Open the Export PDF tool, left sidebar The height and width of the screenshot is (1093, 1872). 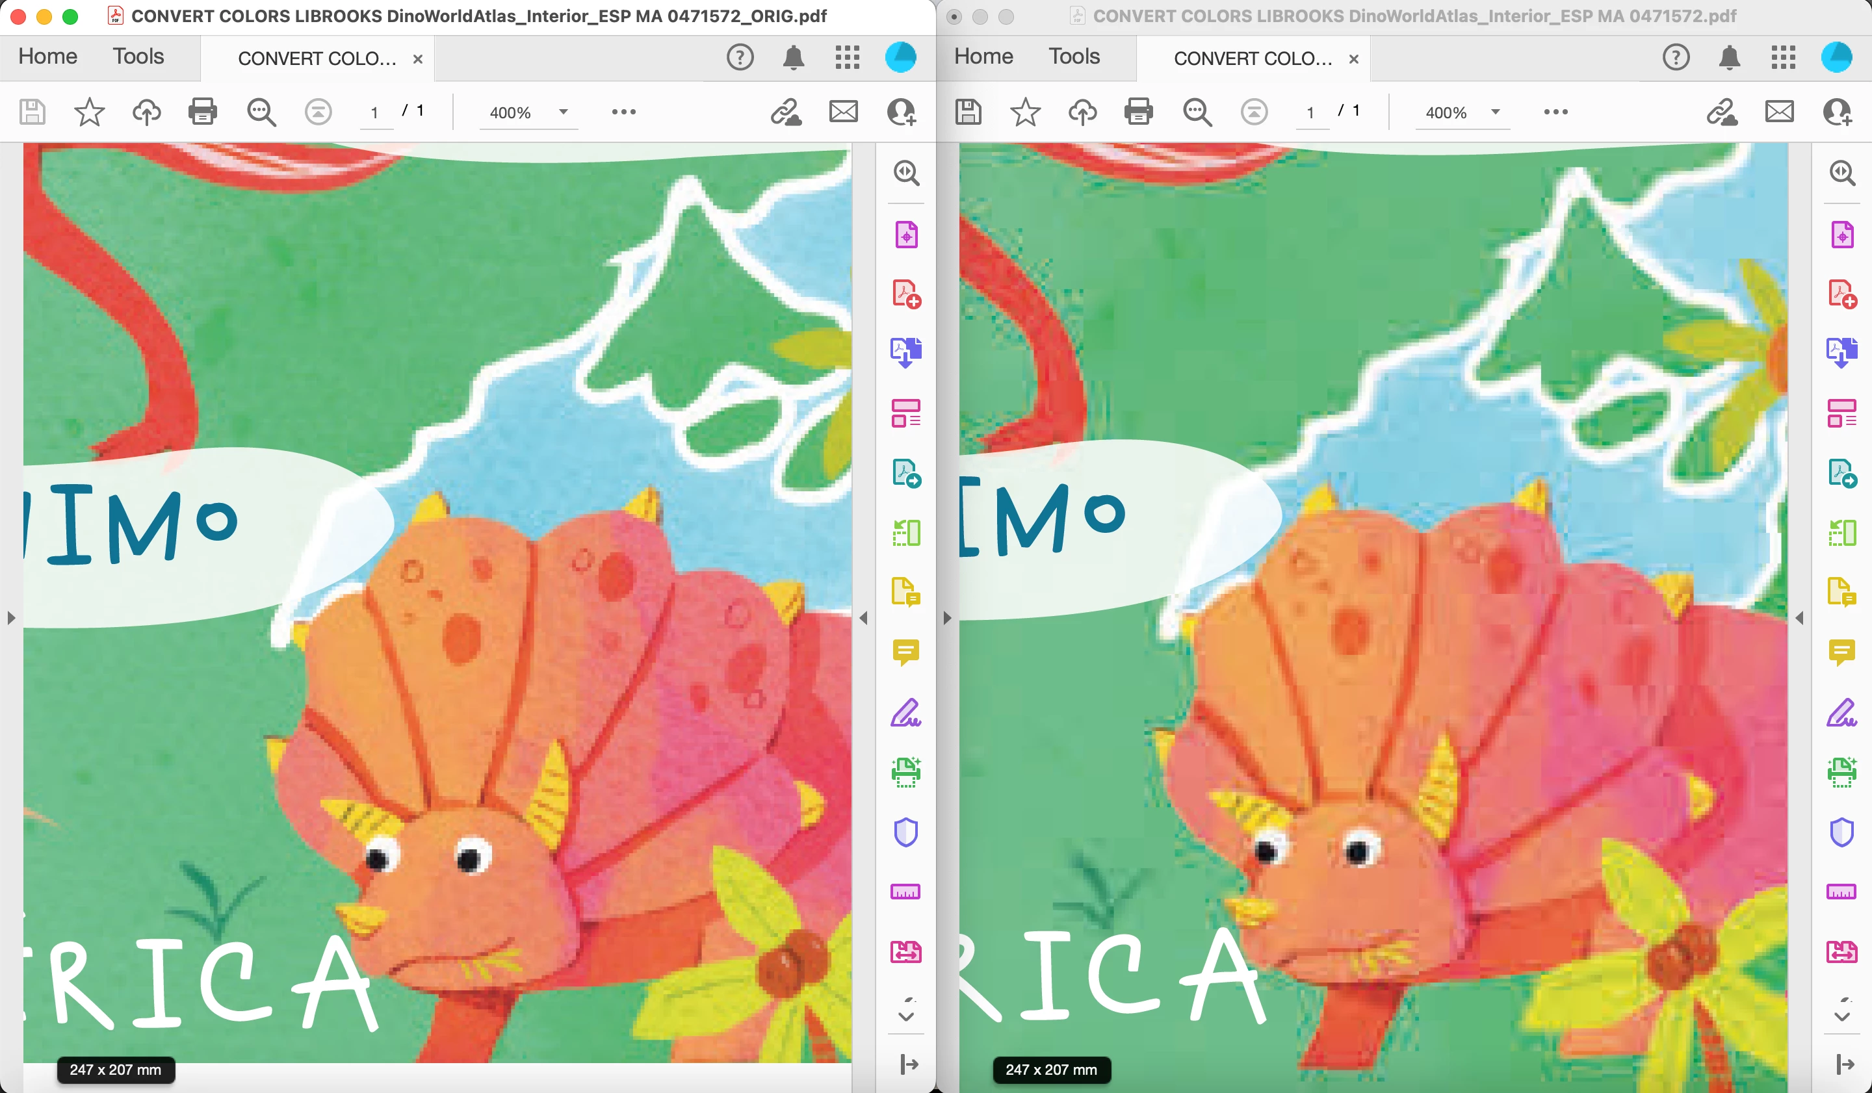[905, 473]
